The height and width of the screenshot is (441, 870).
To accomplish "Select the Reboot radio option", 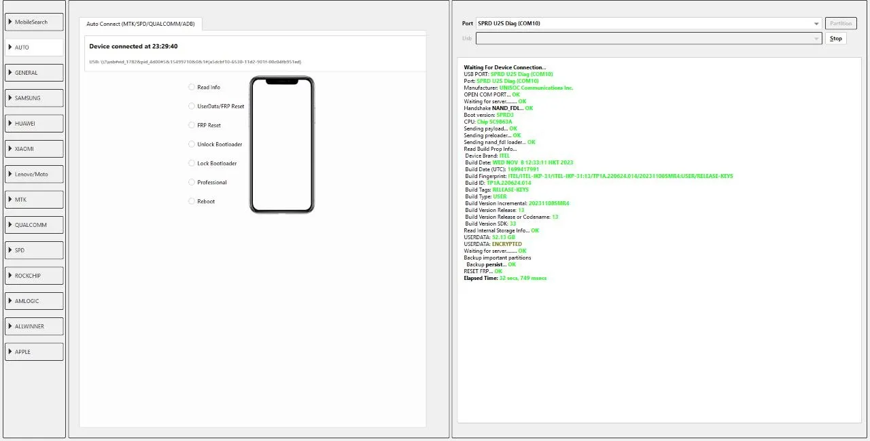I will pos(192,201).
